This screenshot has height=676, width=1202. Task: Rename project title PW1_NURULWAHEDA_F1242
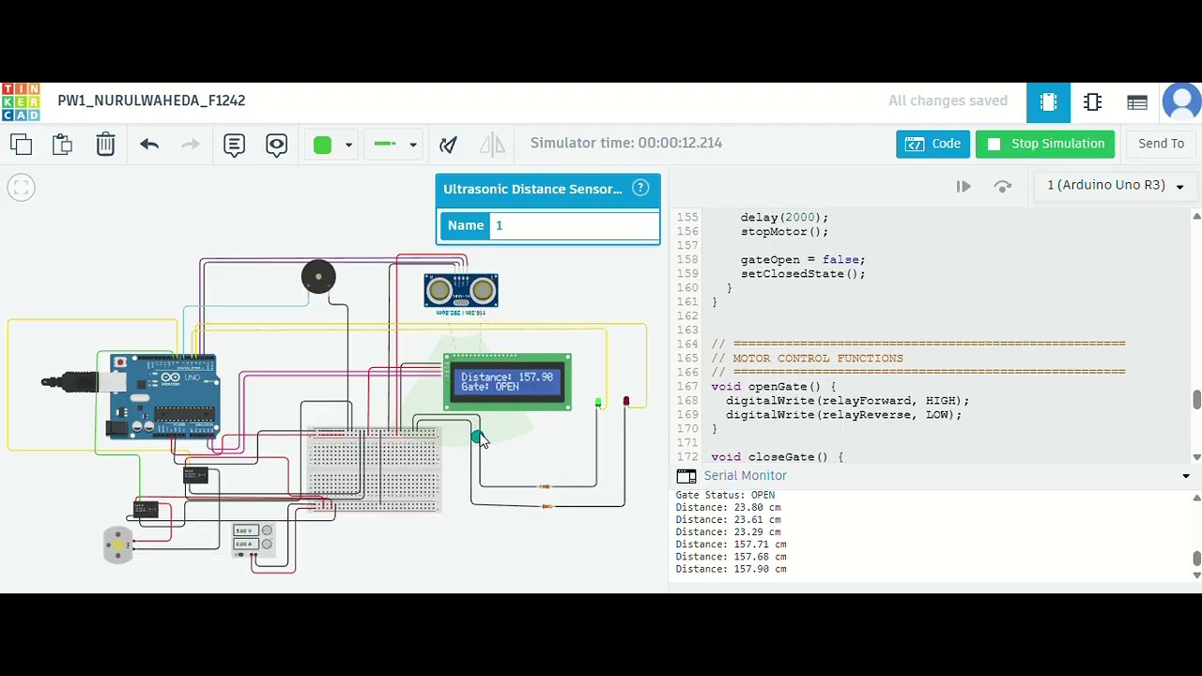tap(151, 100)
